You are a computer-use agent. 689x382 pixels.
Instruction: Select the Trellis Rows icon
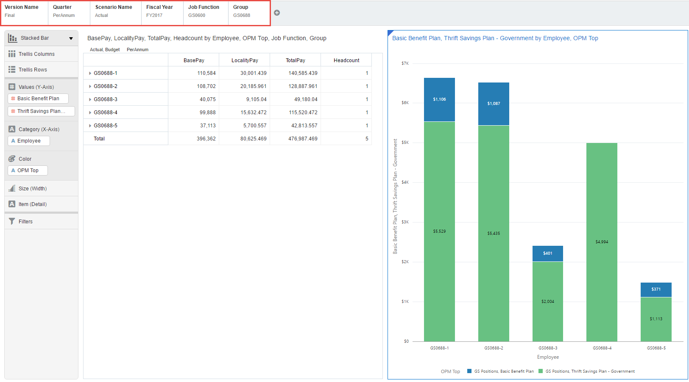12,70
